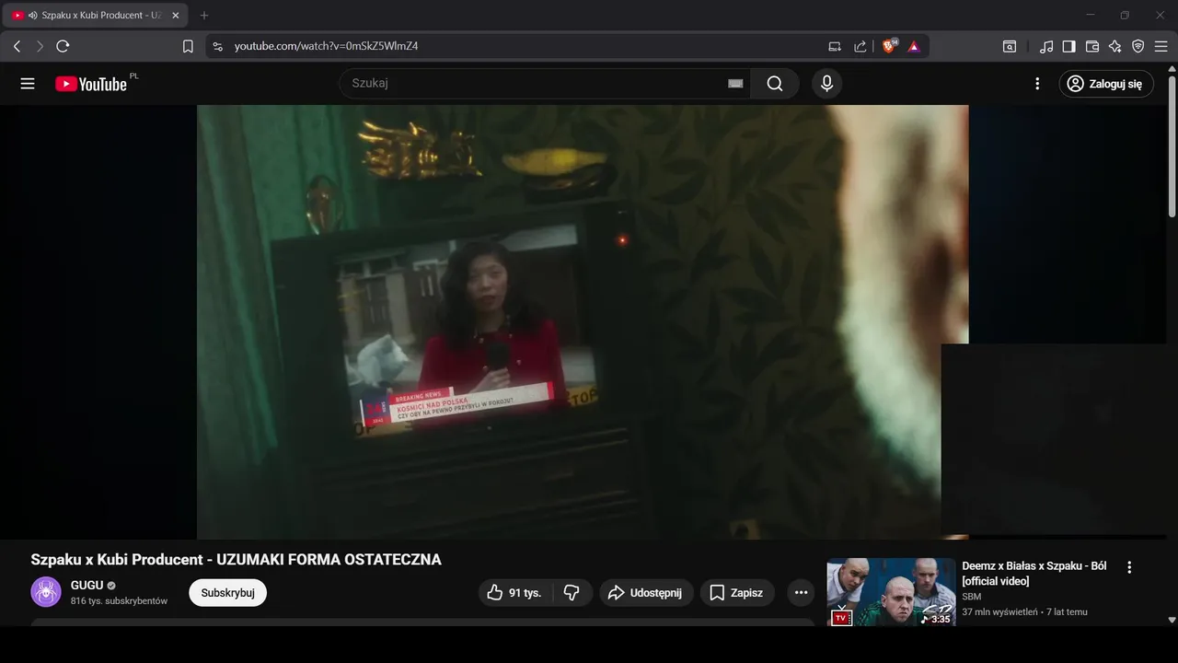1178x663 pixels.
Task: Toggle the browser sidebar panel icon
Action: click(x=1069, y=46)
